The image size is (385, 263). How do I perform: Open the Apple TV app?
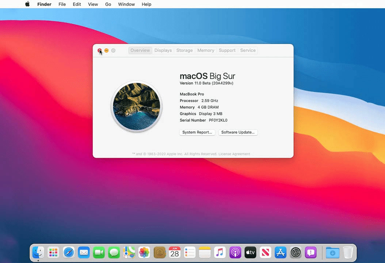click(x=250, y=252)
